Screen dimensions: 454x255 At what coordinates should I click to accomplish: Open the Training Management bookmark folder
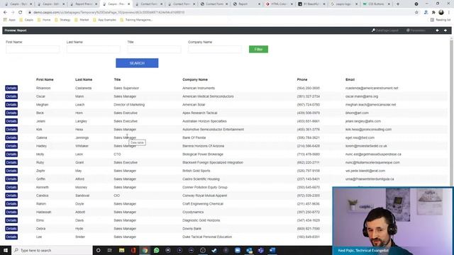(136, 20)
